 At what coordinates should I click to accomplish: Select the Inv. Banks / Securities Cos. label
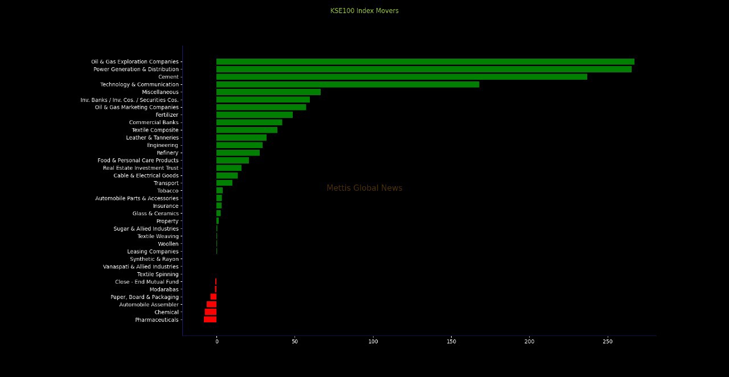(x=129, y=100)
